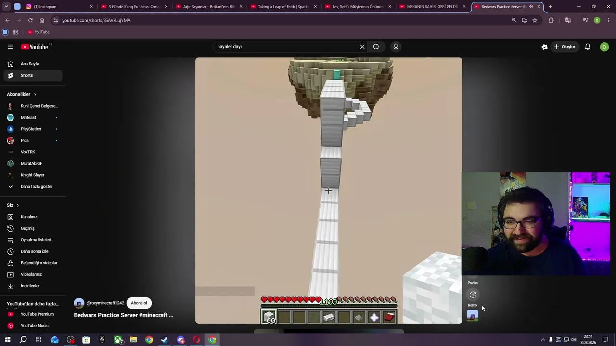Open the Windows notification center
The height and width of the screenshot is (346, 616).
pos(605,340)
